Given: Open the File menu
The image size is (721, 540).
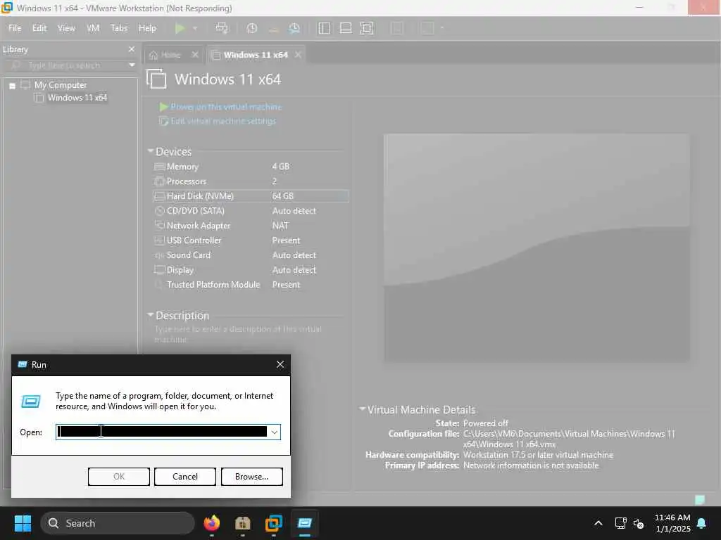Looking at the screenshot, I should click(15, 28).
